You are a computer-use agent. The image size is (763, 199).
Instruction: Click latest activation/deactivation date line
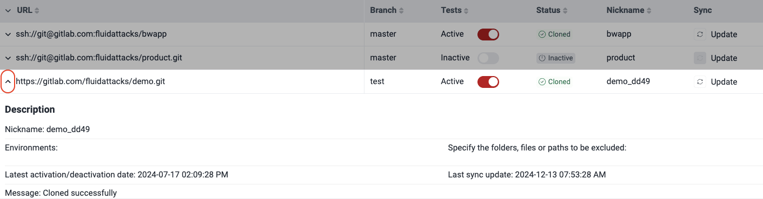117,175
